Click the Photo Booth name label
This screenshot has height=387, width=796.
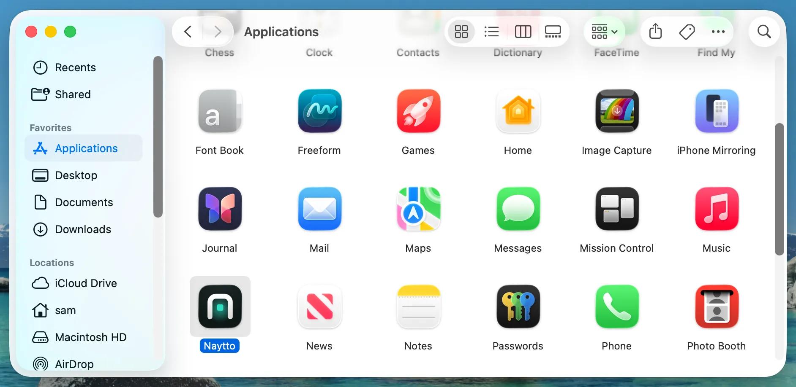[717, 346]
